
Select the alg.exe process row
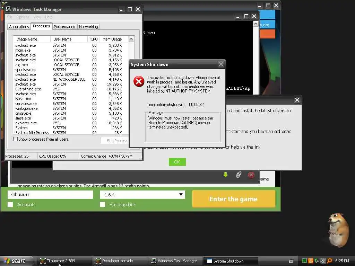coord(71,65)
